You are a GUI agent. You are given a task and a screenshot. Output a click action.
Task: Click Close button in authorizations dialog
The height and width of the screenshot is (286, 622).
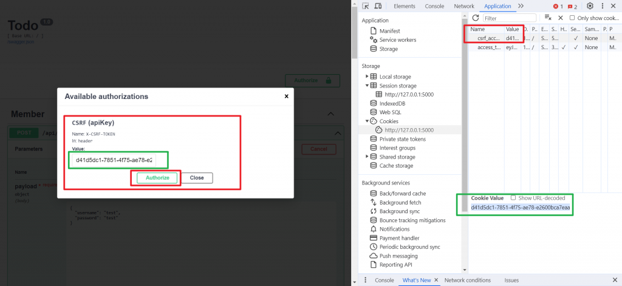pyautogui.click(x=197, y=178)
